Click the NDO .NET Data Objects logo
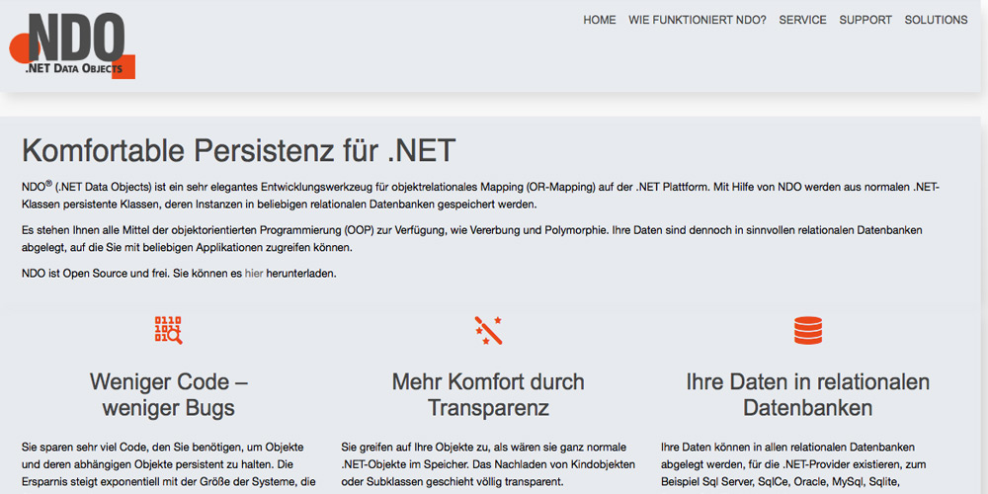The image size is (988, 494). coord(72,45)
